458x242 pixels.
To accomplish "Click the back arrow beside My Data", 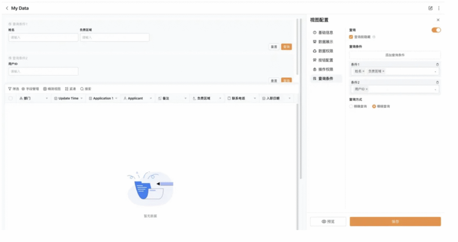I will (x=7, y=8).
